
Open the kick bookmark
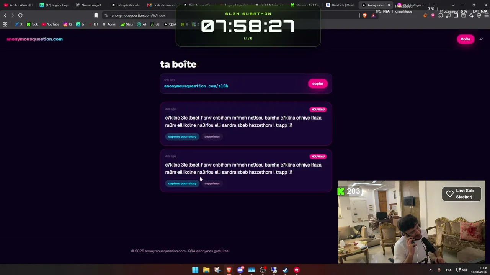tap(32, 24)
